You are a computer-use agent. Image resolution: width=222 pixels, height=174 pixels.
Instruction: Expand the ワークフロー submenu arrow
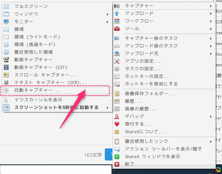coord(211,21)
